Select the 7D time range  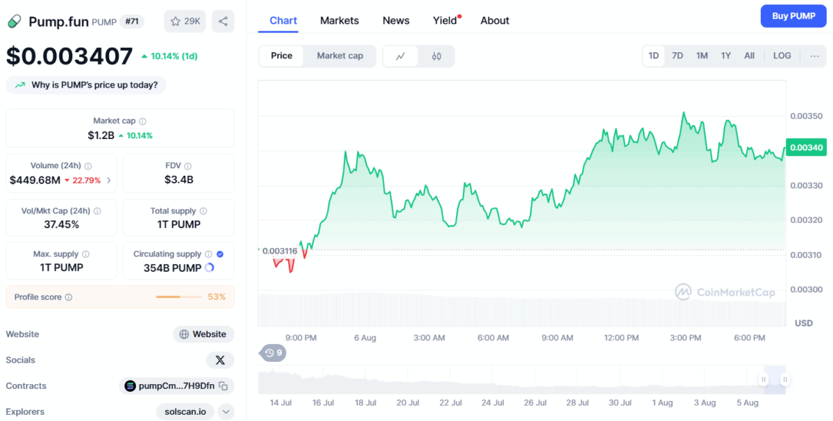(678, 56)
